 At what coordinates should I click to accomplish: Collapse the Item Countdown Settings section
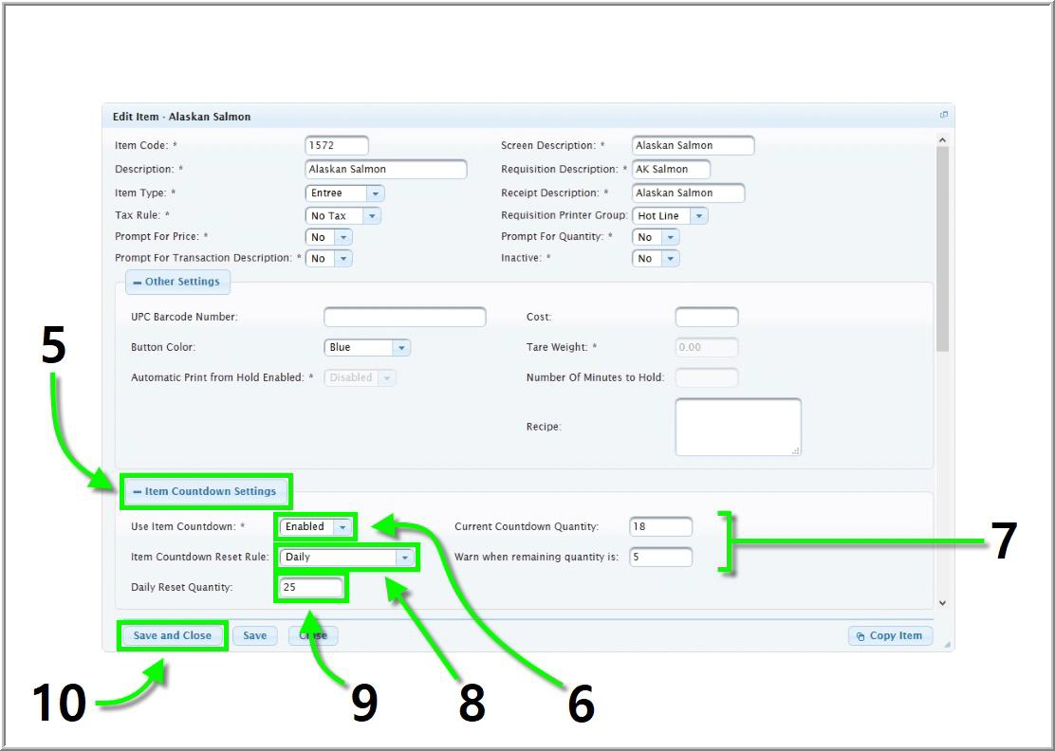coord(204,491)
